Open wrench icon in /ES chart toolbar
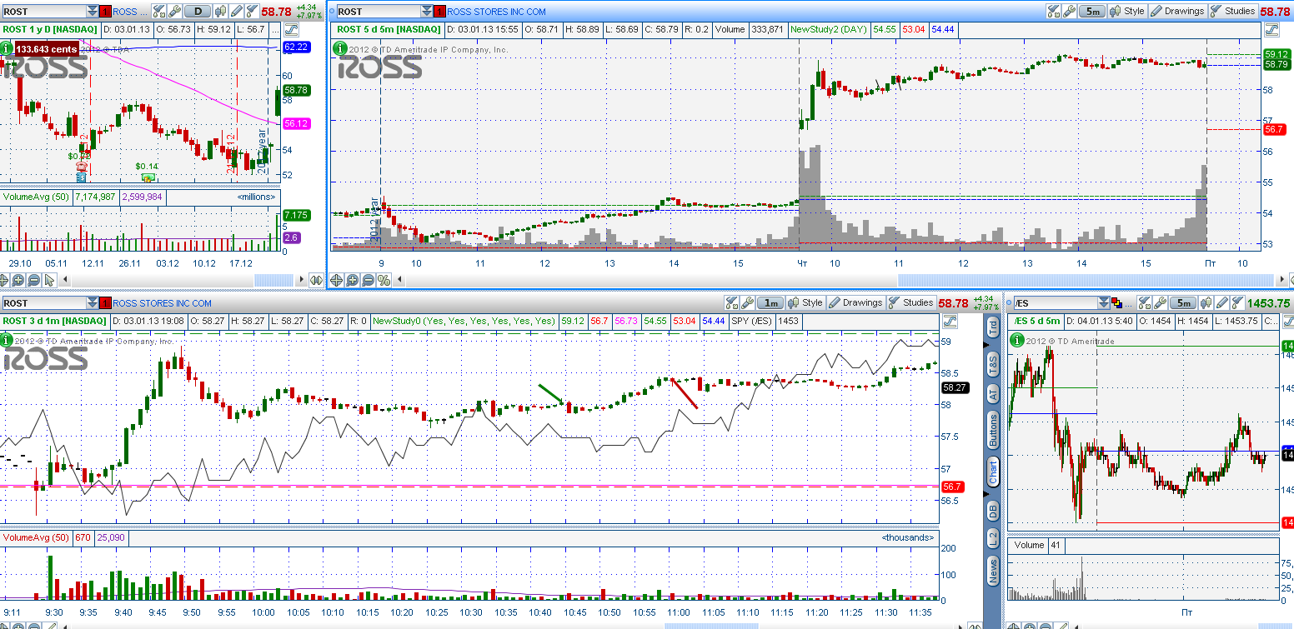Screen dimensions: 1294x629 pos(1160,303)
